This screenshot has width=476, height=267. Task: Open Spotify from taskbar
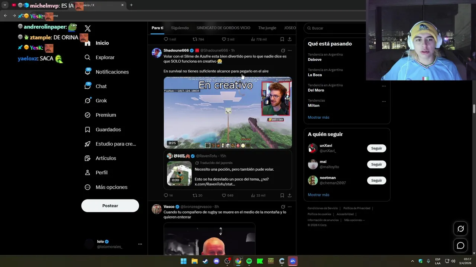(x=249, y=261)
